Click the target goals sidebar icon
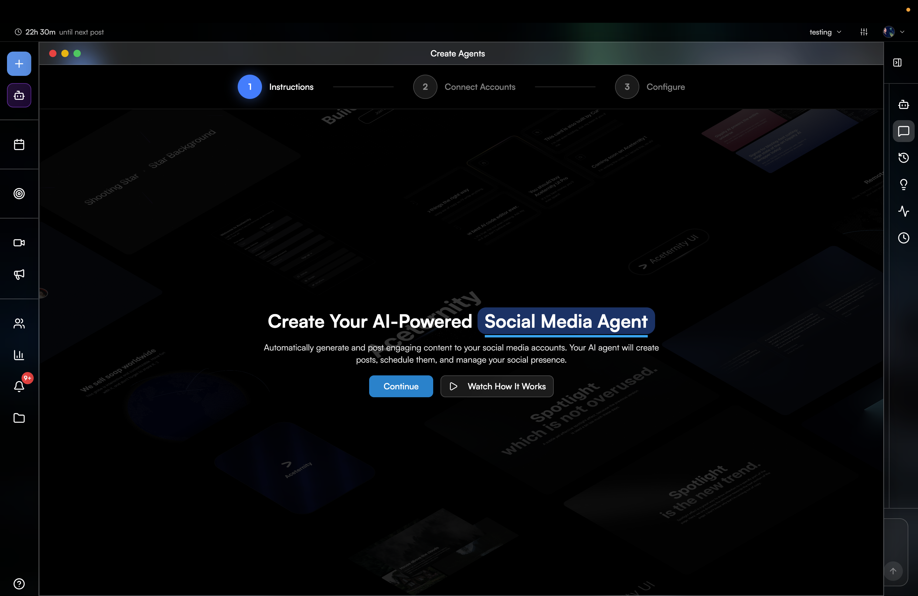The height and width of the screenshot is (596, 918). tap(19, 194)
